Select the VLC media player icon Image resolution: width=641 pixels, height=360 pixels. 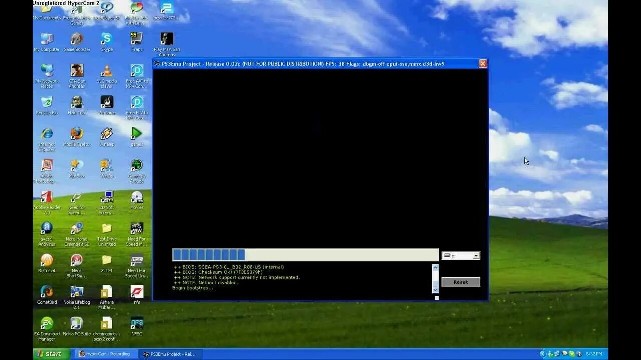click(107, 76)
